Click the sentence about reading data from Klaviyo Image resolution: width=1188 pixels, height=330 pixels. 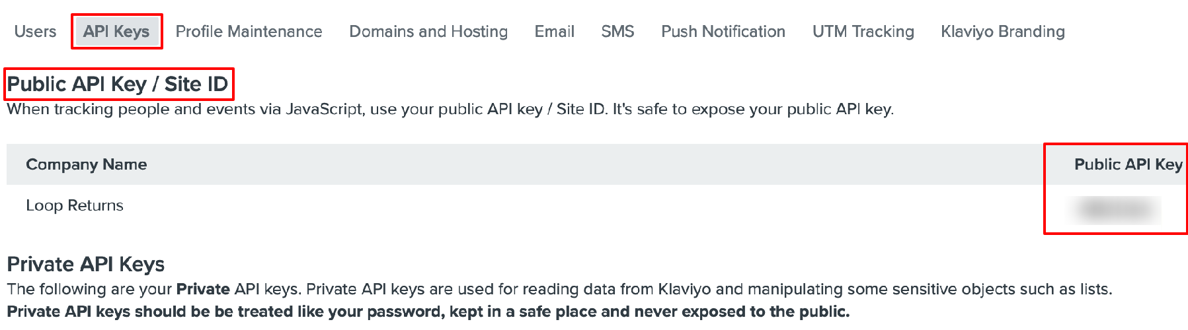click(707, 289)
